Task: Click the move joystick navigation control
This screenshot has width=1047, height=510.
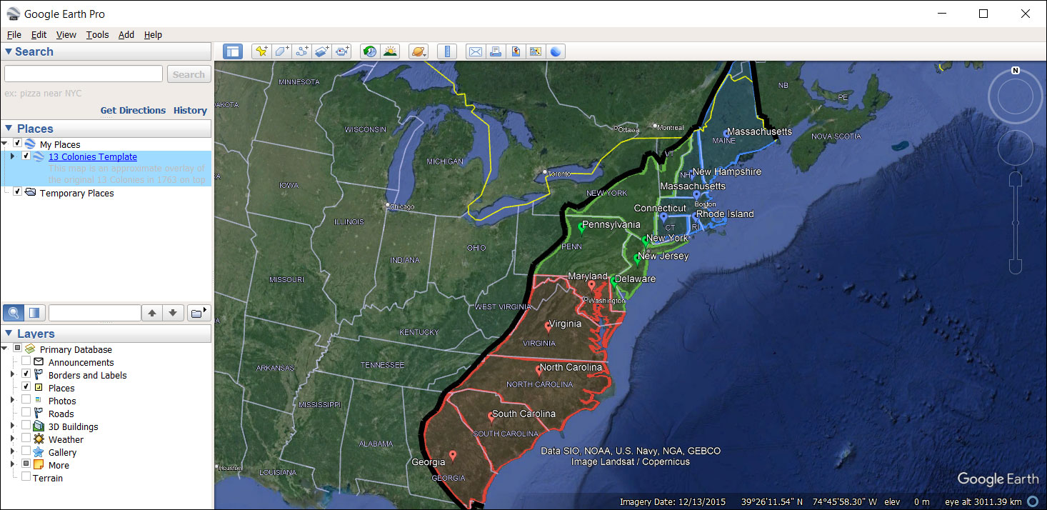Action: point(1015,149)
